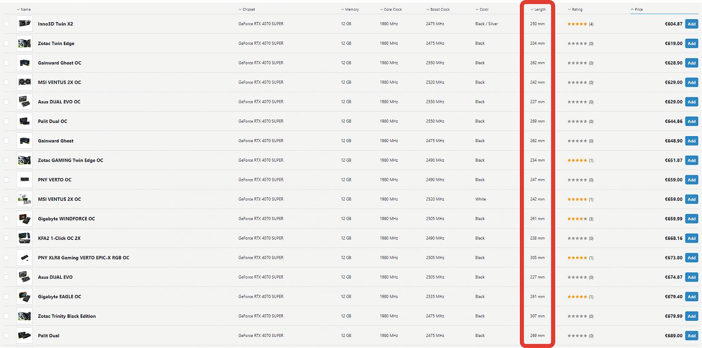Add the Inno3D Twin X2 at €604.87
This screenshot has height=348, width=702.
point(692,24)
